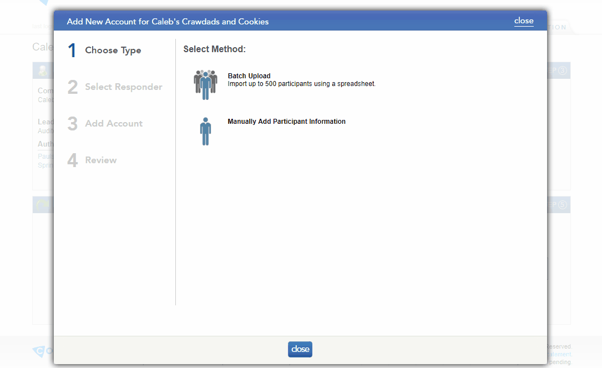Select the Choose Type wizard step
Viewport: 602px width, 368px height.
pos(113,49)
